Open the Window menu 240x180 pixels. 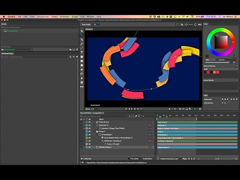point(90,16)
